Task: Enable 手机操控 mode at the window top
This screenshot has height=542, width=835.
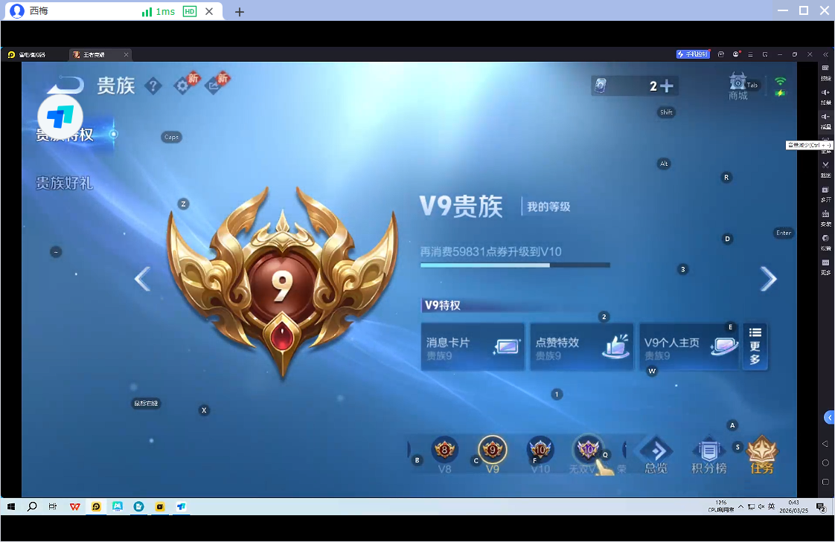Action: pyautogui.click(x=693, y=54)
